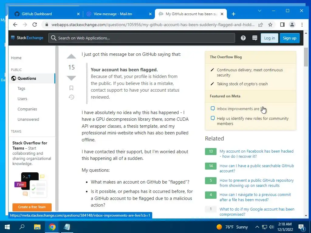This screenshot has width=311, height=233.
Task: Focus the Search on Web Applications field
Action: [142, 38]
